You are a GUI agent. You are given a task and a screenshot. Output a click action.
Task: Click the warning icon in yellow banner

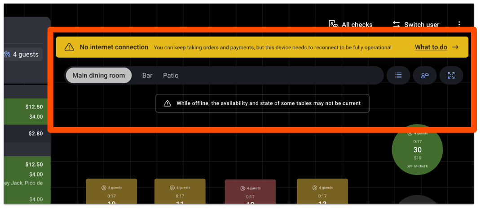[x=69, y=47]
